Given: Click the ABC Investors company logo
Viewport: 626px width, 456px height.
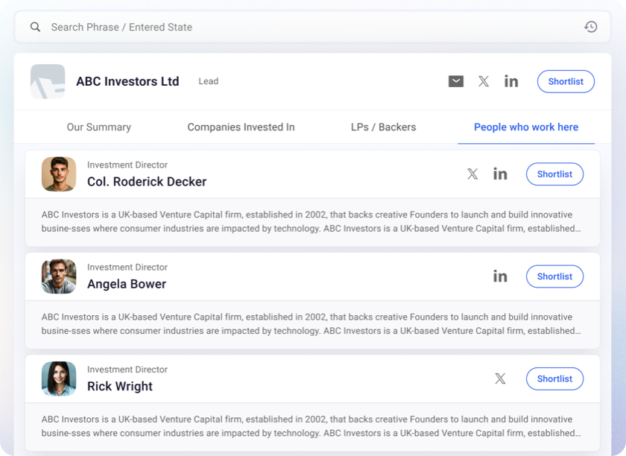Looking at the screenshot, I should tap(48, 81).
